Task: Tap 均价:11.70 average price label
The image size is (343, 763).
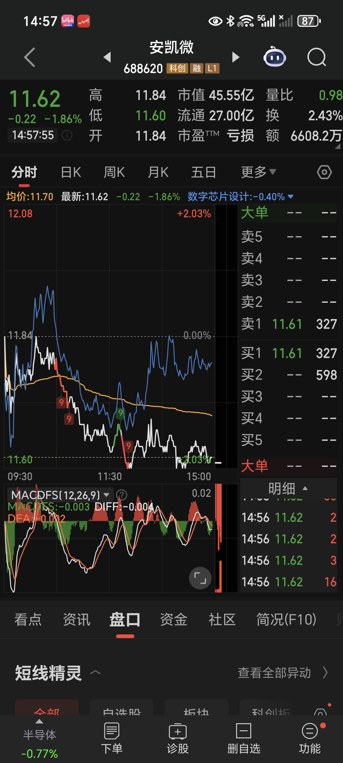Action: pyautogui.click(x=29, y=197)
